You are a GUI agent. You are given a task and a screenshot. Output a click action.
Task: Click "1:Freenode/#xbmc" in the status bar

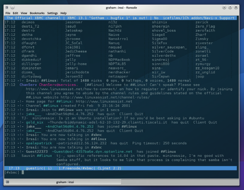point(76,168)
